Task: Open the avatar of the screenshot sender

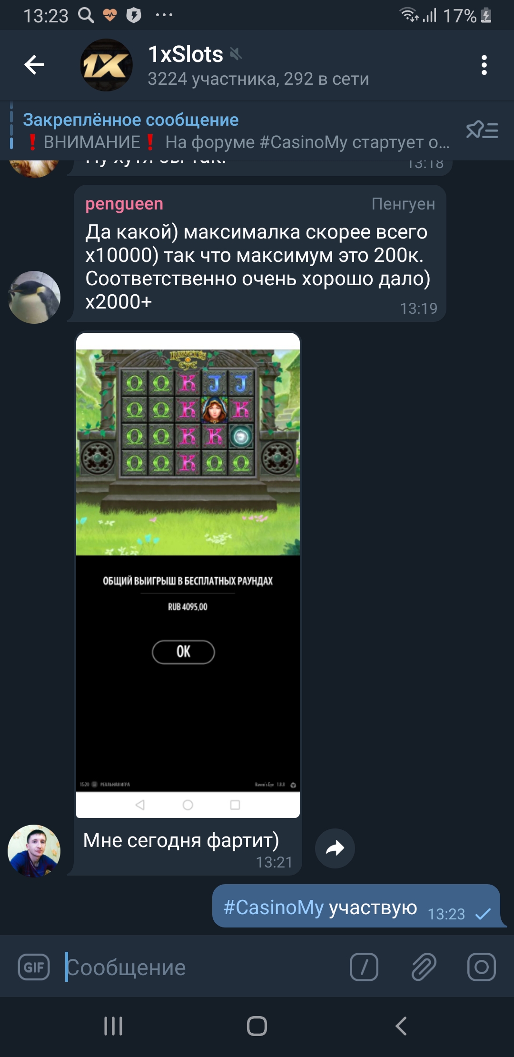Action: pyautogui.click(x=34, y=851)
